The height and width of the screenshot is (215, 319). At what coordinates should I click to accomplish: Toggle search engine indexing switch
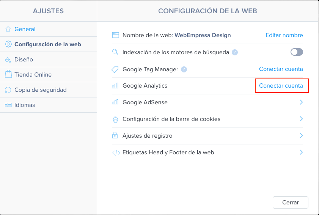coord(297,52)
